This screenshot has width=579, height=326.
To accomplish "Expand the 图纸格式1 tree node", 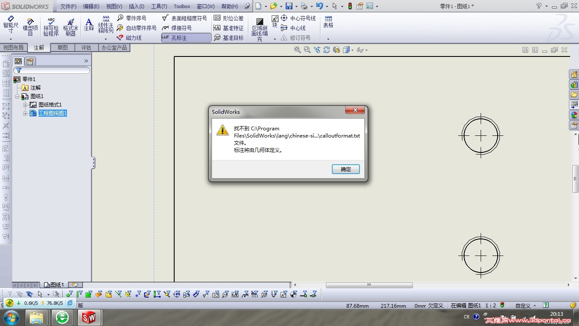I will point(25,105).
